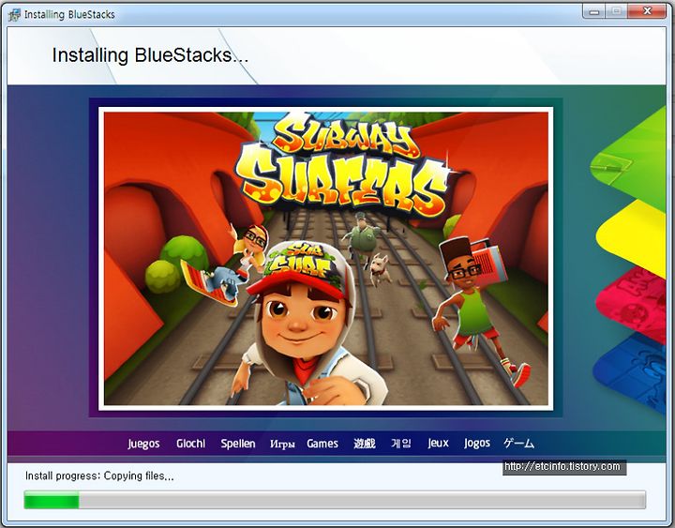Click the "Install progress: Copying files..." text

[x=99, y=475]
